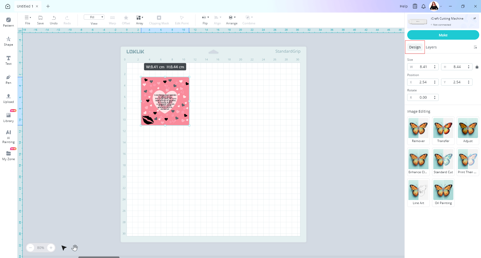Open the AI Painting tool
This screenshot has height=258, width=481.
click(9, 136)
